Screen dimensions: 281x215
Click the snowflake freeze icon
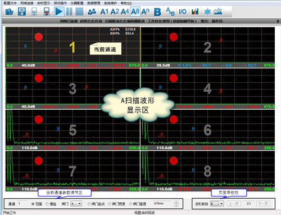207,12
